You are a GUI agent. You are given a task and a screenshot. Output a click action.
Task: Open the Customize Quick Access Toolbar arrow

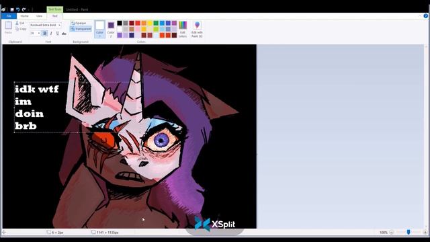tap(28, 9)
